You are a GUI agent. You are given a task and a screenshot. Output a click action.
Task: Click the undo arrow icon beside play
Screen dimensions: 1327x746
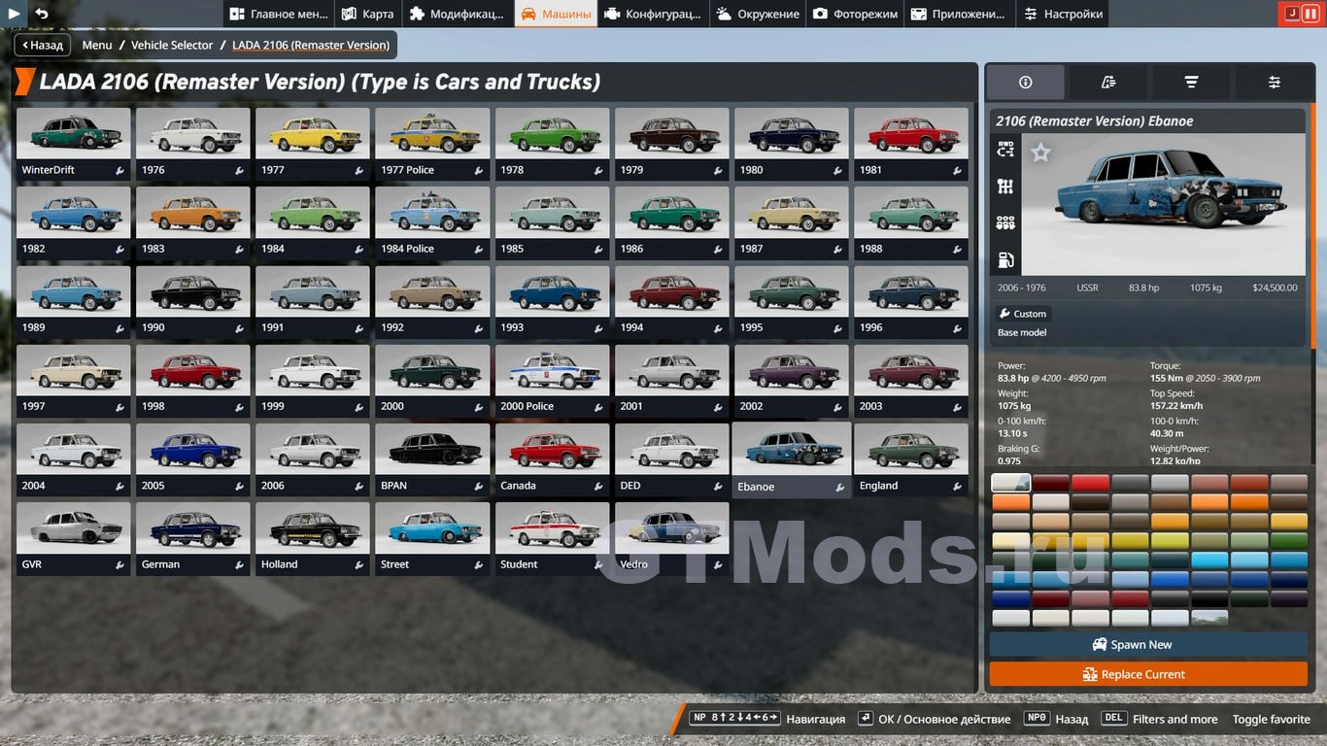41,14
